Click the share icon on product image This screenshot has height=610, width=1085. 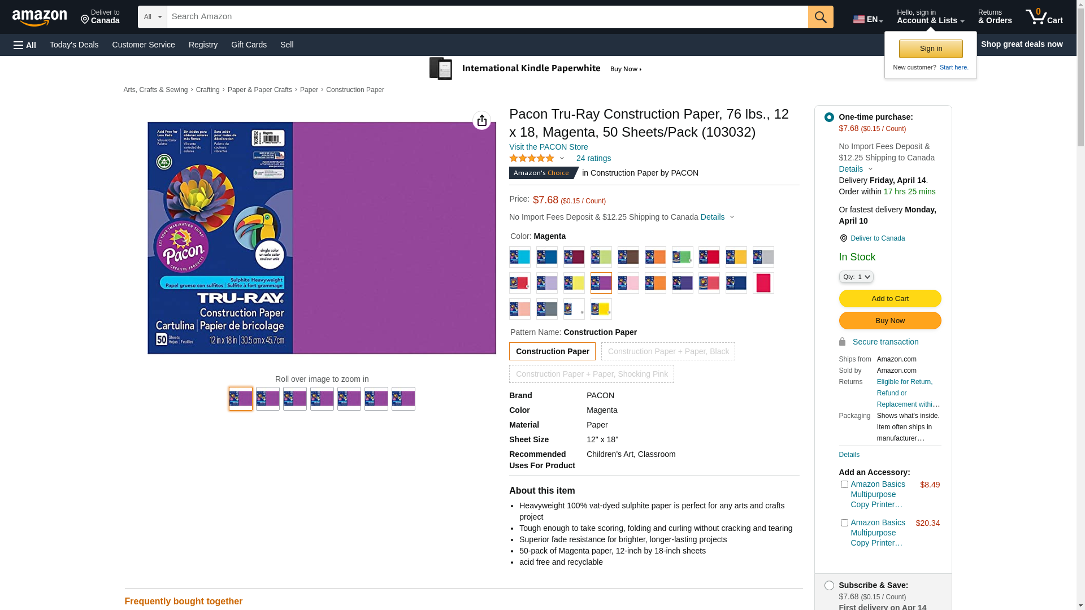pyautogui.click(x=481, y=120)
